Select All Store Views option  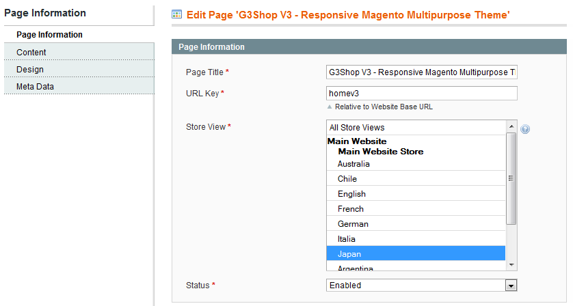click(x=416, y=128)
